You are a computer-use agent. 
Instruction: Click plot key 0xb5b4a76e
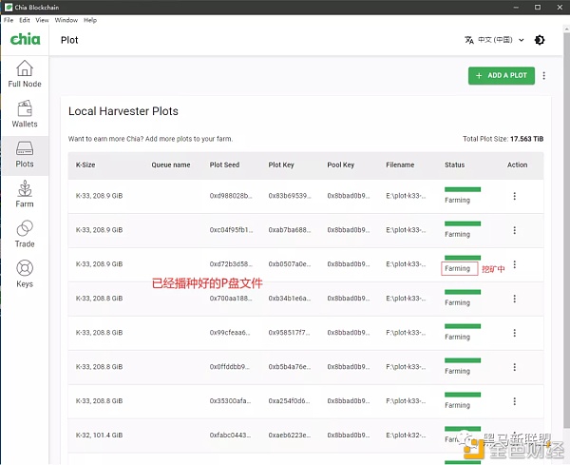click(x=290, y=367)
